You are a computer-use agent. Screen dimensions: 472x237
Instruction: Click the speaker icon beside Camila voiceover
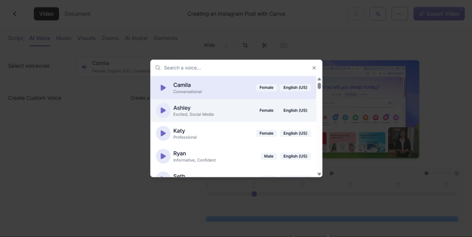[x=84, y=67]
